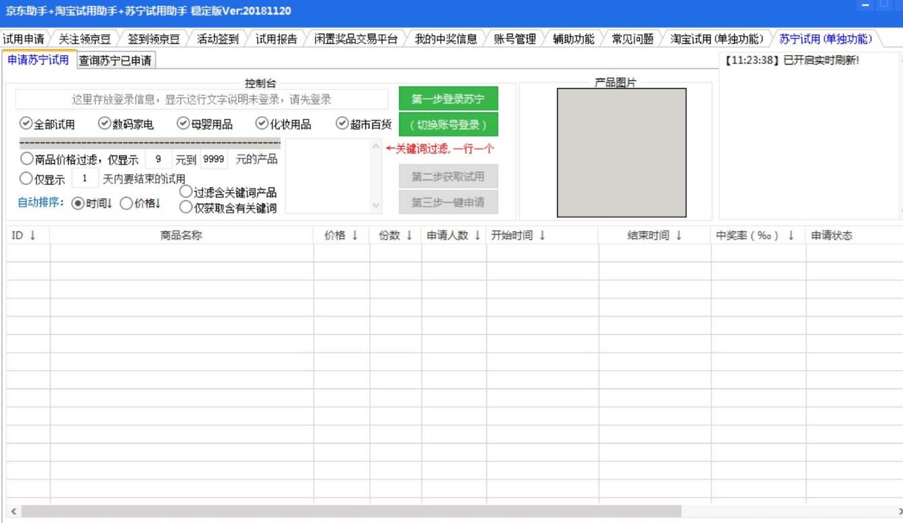
Task: Click the table scroll-right arrow
Action: (x=899, y=512)
